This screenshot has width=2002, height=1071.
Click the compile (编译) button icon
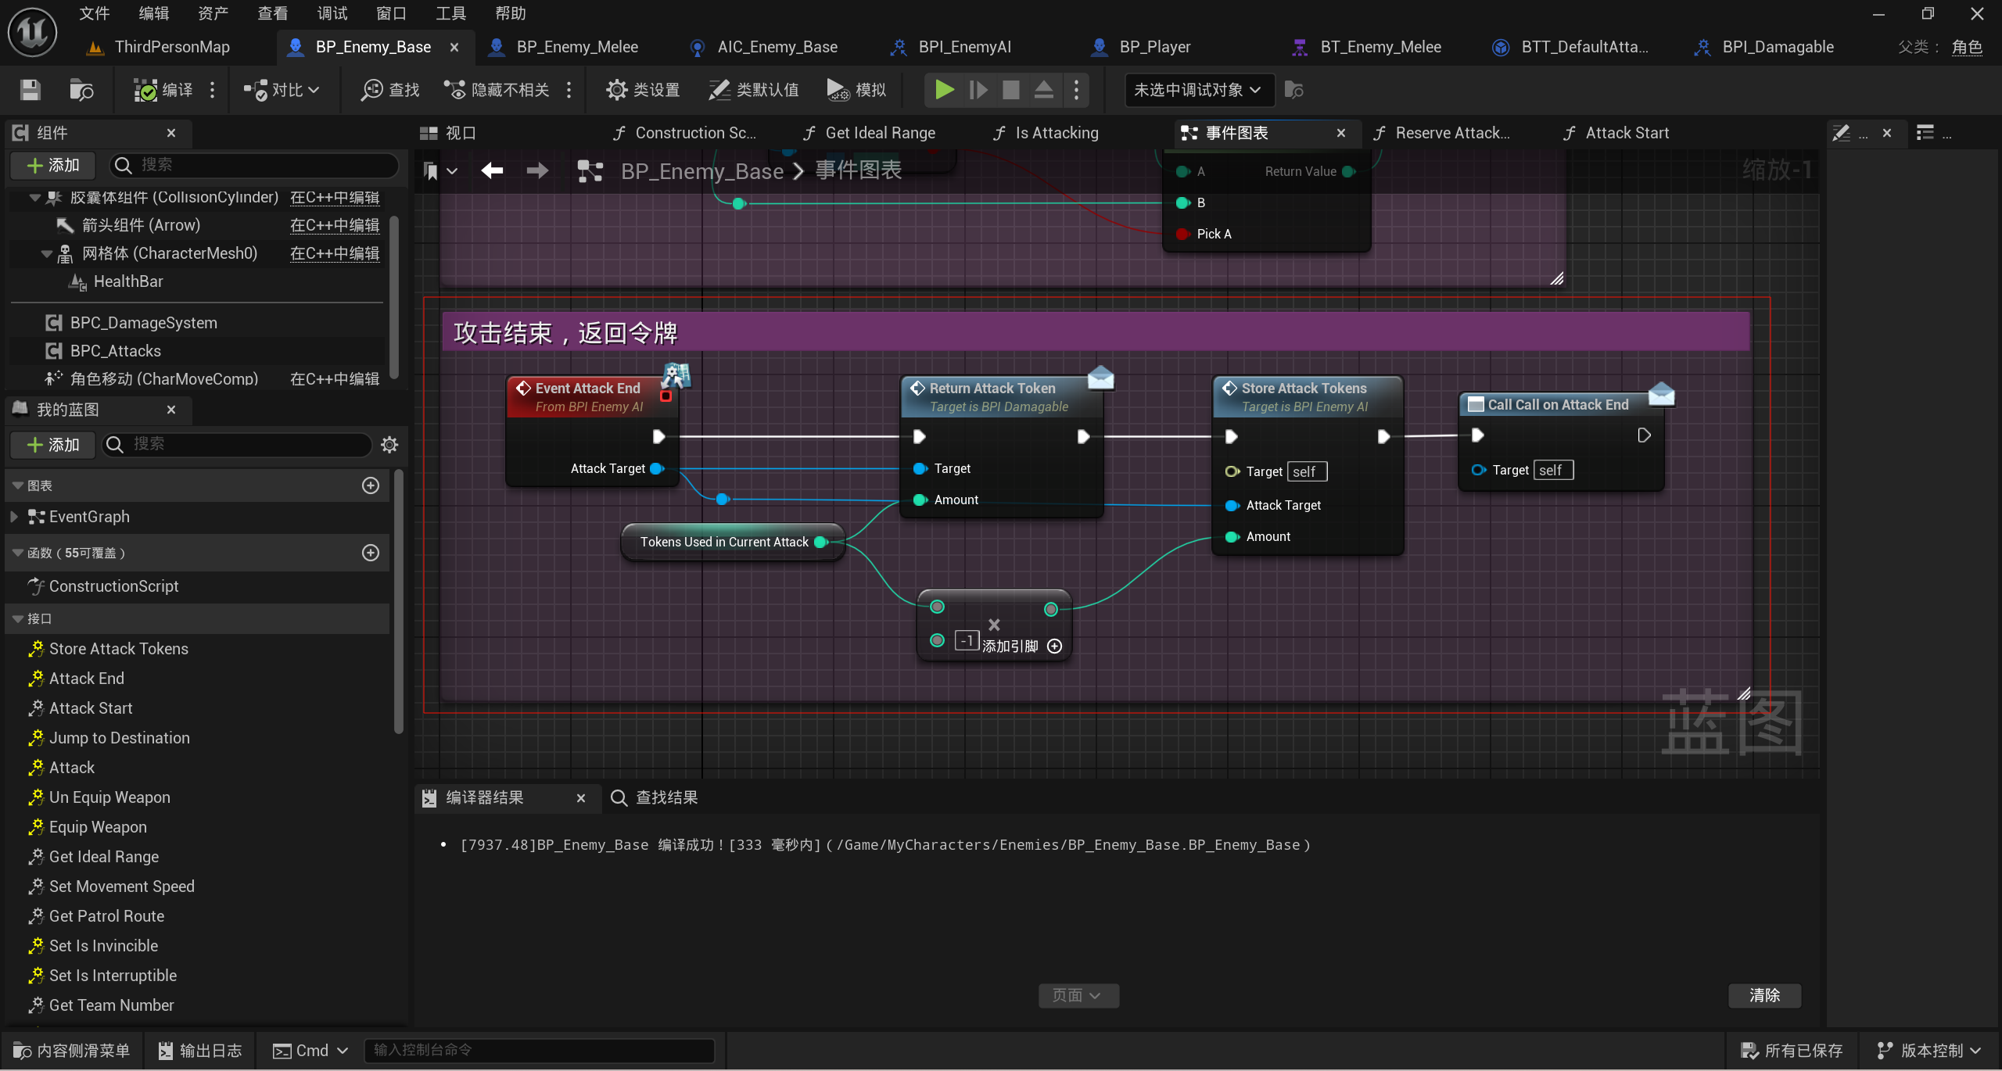145,90
